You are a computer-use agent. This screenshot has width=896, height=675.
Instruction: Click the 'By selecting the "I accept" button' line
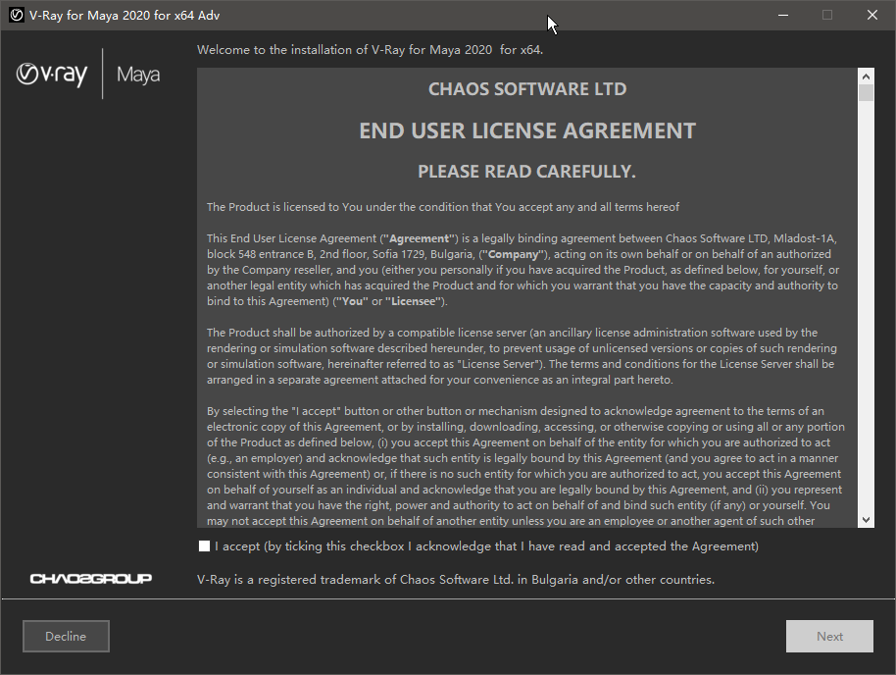(x=516, y=411)
